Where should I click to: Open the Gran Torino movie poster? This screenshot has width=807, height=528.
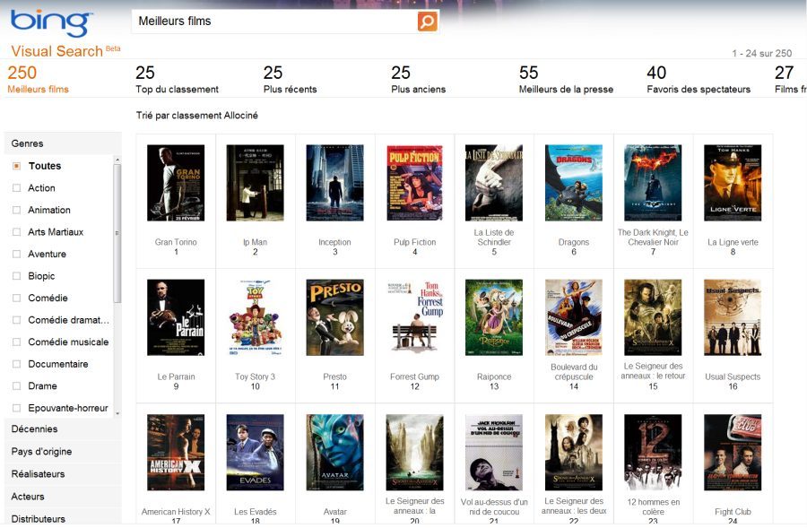176,183
